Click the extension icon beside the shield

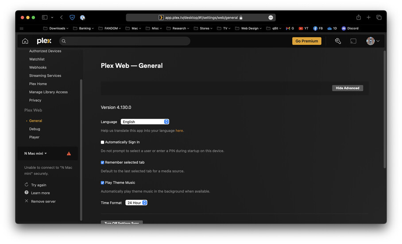click(82, 17)
